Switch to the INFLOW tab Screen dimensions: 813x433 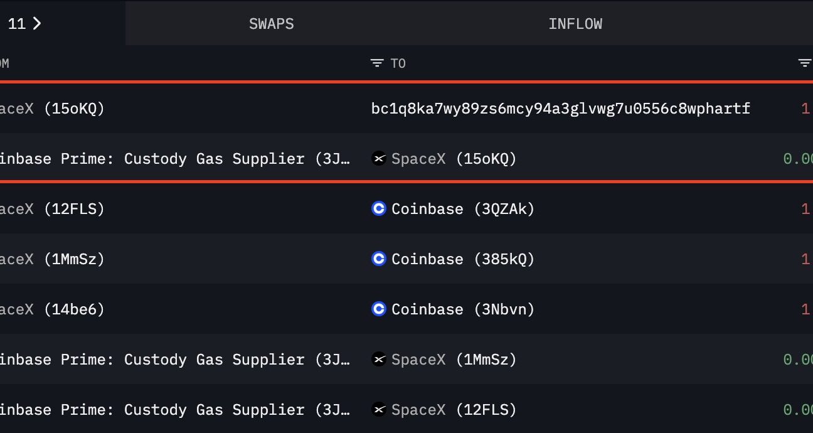575,24
